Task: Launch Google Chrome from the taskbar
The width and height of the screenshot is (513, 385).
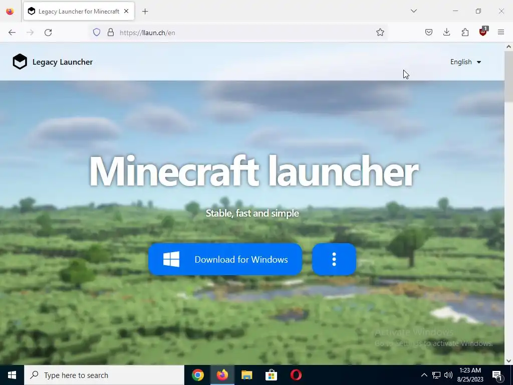Action: pyautogui.click(x=198, y=375)
